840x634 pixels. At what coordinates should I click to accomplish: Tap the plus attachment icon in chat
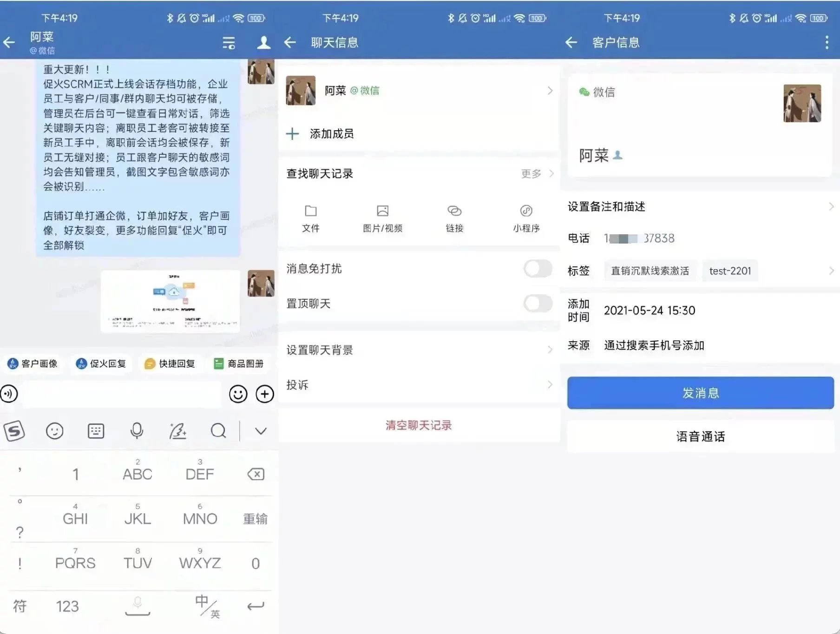coord(265,394)
